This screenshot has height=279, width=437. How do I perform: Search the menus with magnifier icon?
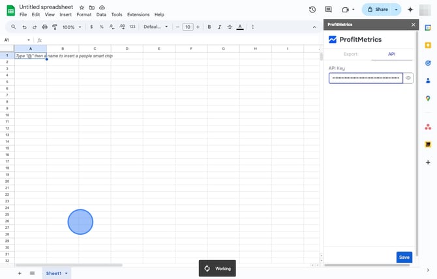pos(14,27)
